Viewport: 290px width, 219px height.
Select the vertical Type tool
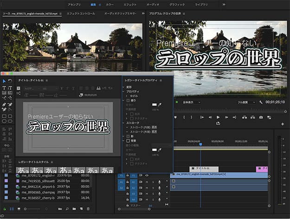tap(10, 87)
